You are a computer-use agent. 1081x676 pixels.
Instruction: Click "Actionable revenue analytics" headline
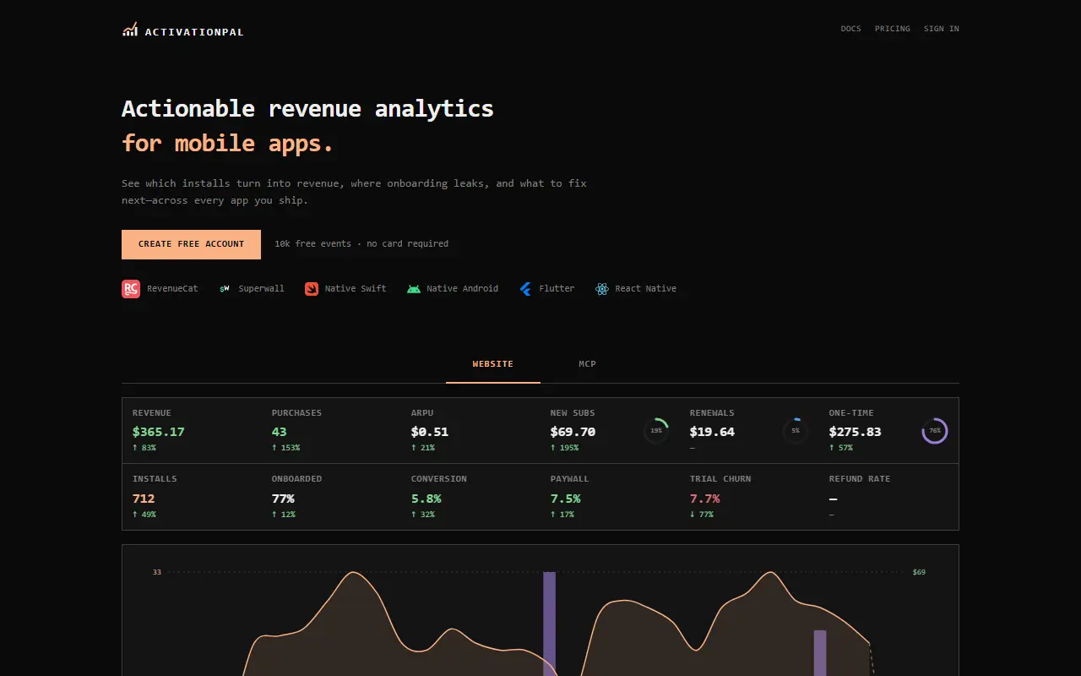coord(307,109)
